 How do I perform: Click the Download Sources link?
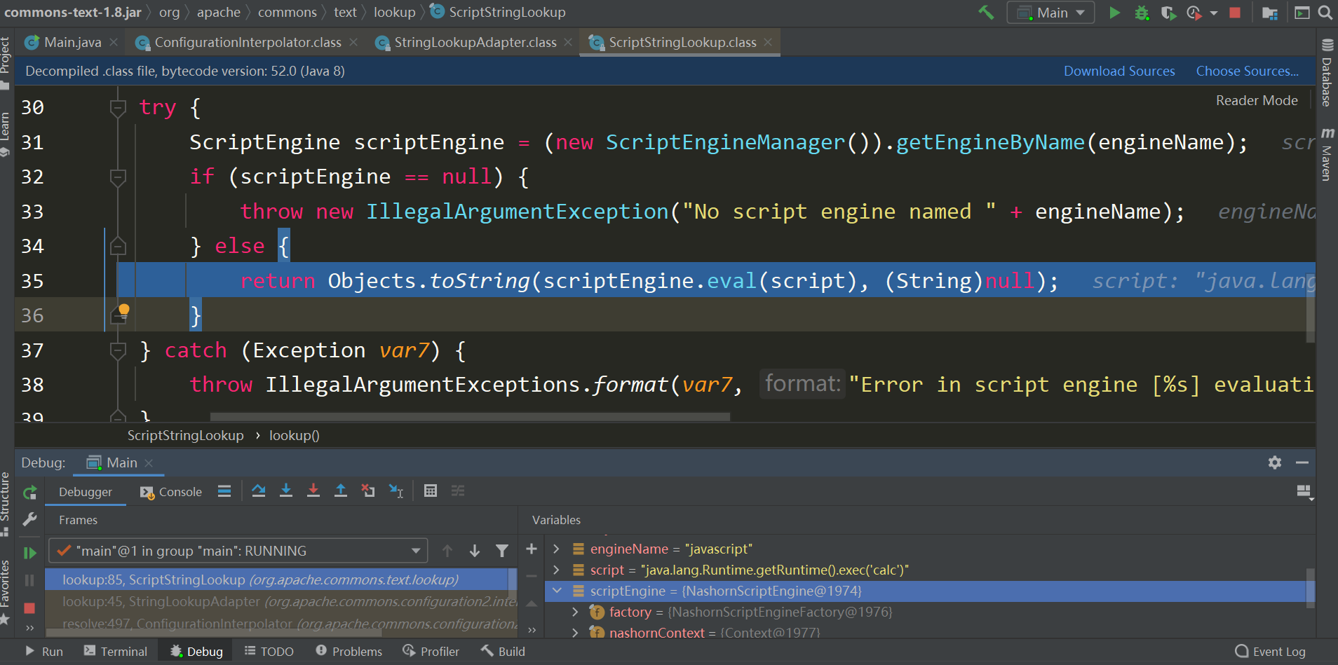1119,71
